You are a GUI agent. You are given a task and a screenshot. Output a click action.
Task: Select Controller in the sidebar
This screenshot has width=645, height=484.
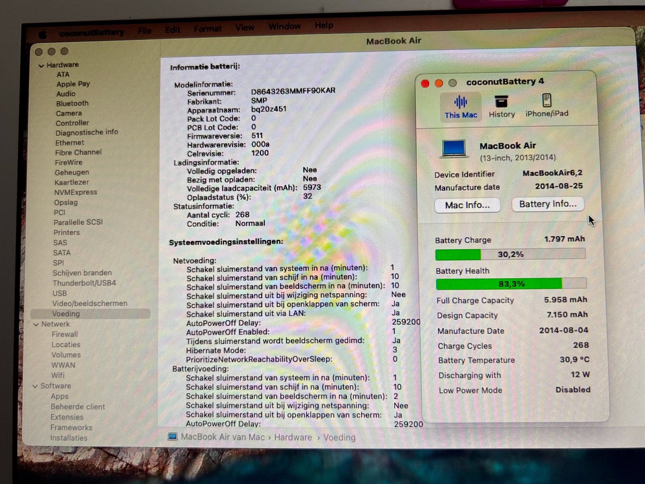click(72, 123)
